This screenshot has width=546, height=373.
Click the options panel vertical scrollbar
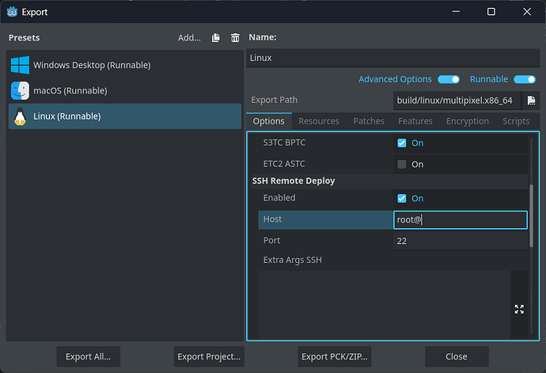click(532, 215)
